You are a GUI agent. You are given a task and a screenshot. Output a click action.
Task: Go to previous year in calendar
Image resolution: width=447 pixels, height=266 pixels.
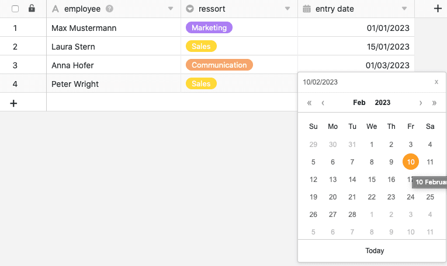click(310, 103)
